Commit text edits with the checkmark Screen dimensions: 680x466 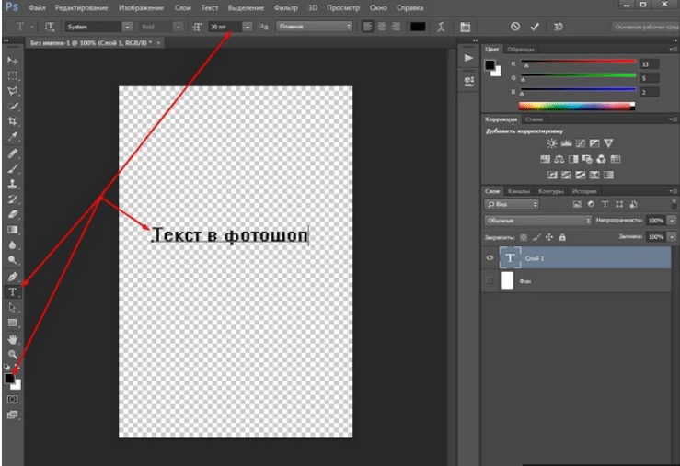pyautogui.click(x=535, y=27)
